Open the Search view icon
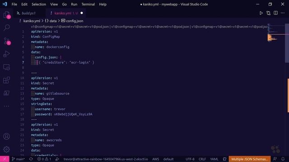This screenshot has width=289, height=162. (7, 28)
